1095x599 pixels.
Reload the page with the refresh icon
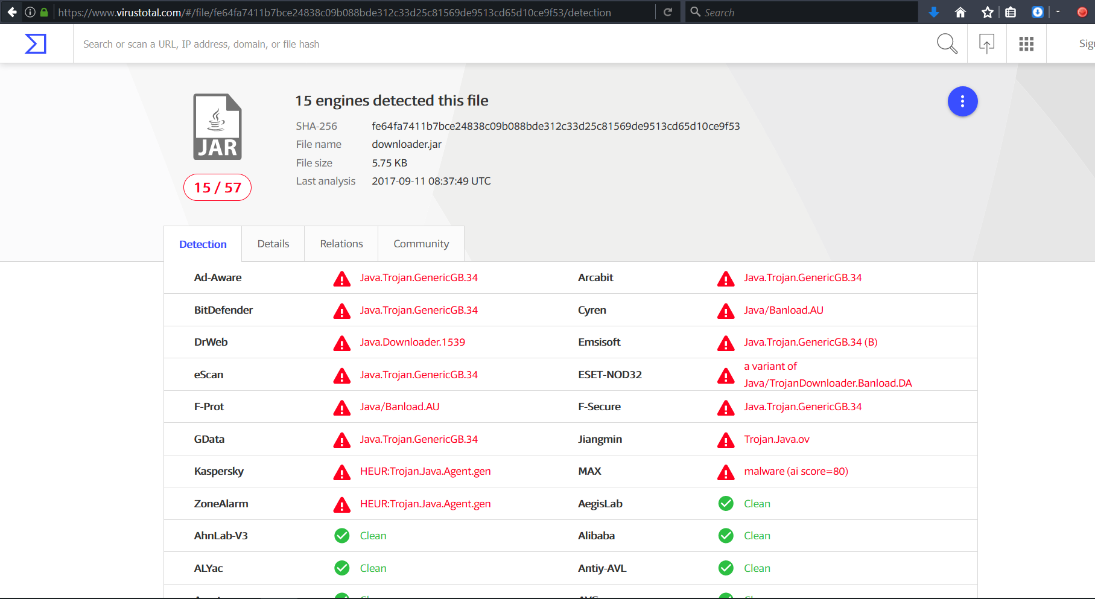tap(668, 12)
